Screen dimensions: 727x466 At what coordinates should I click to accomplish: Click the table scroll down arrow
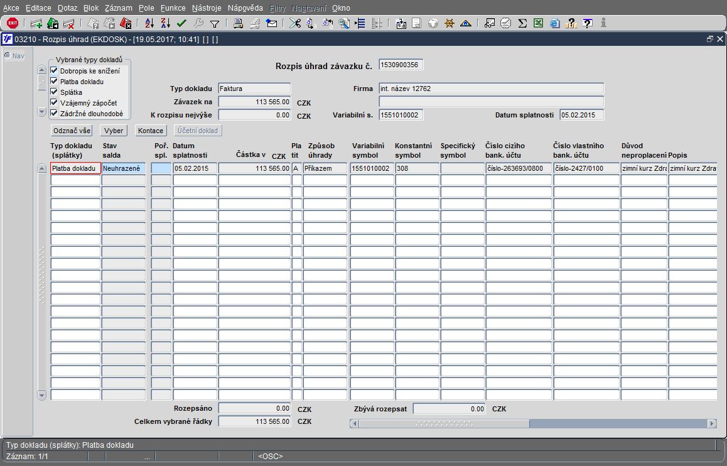click(41, 396)
